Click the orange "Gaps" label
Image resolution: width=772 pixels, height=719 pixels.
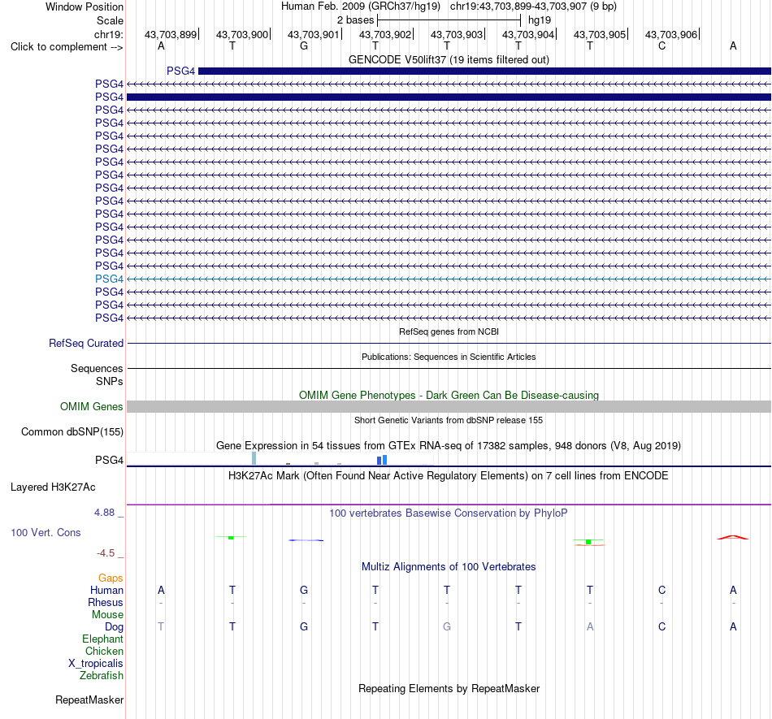[x=111, y=578]
